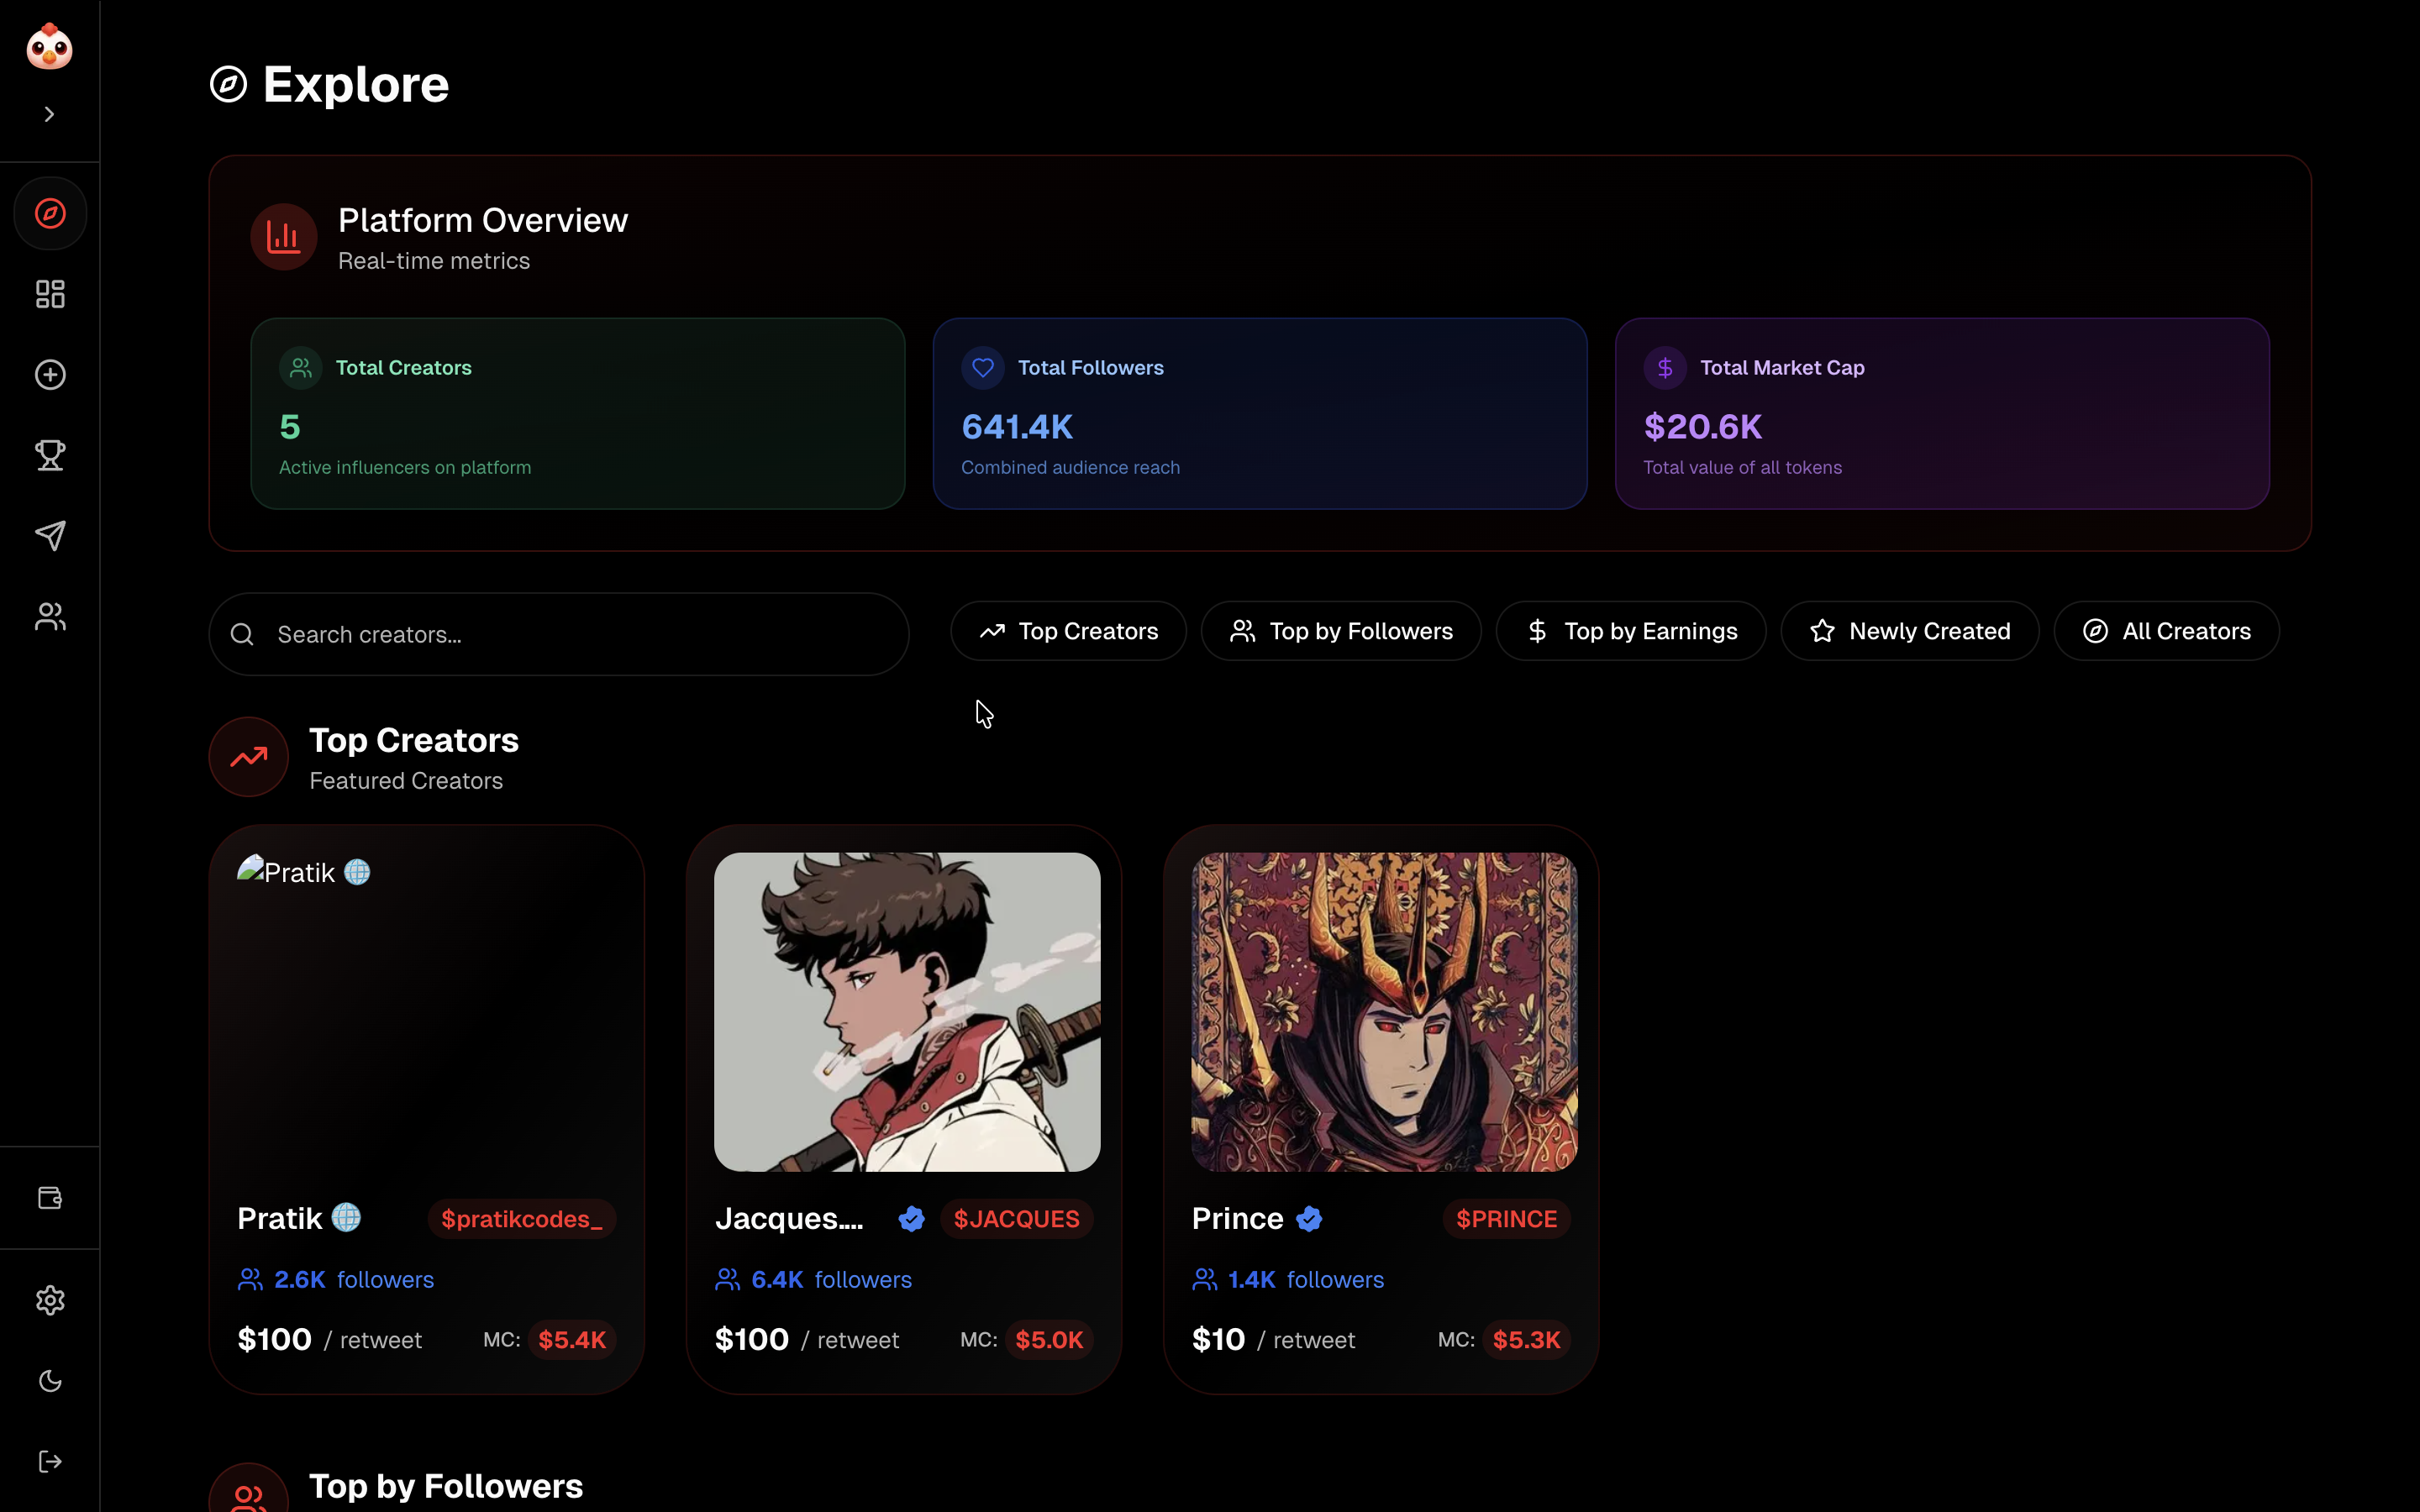Open the dashboard grid icon in sidebar
The height and width of the screenshot is (1512, 2420).
(x=50, y=294)
